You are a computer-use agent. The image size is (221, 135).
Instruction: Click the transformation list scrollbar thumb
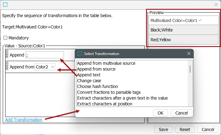click(x=190, y=69)
